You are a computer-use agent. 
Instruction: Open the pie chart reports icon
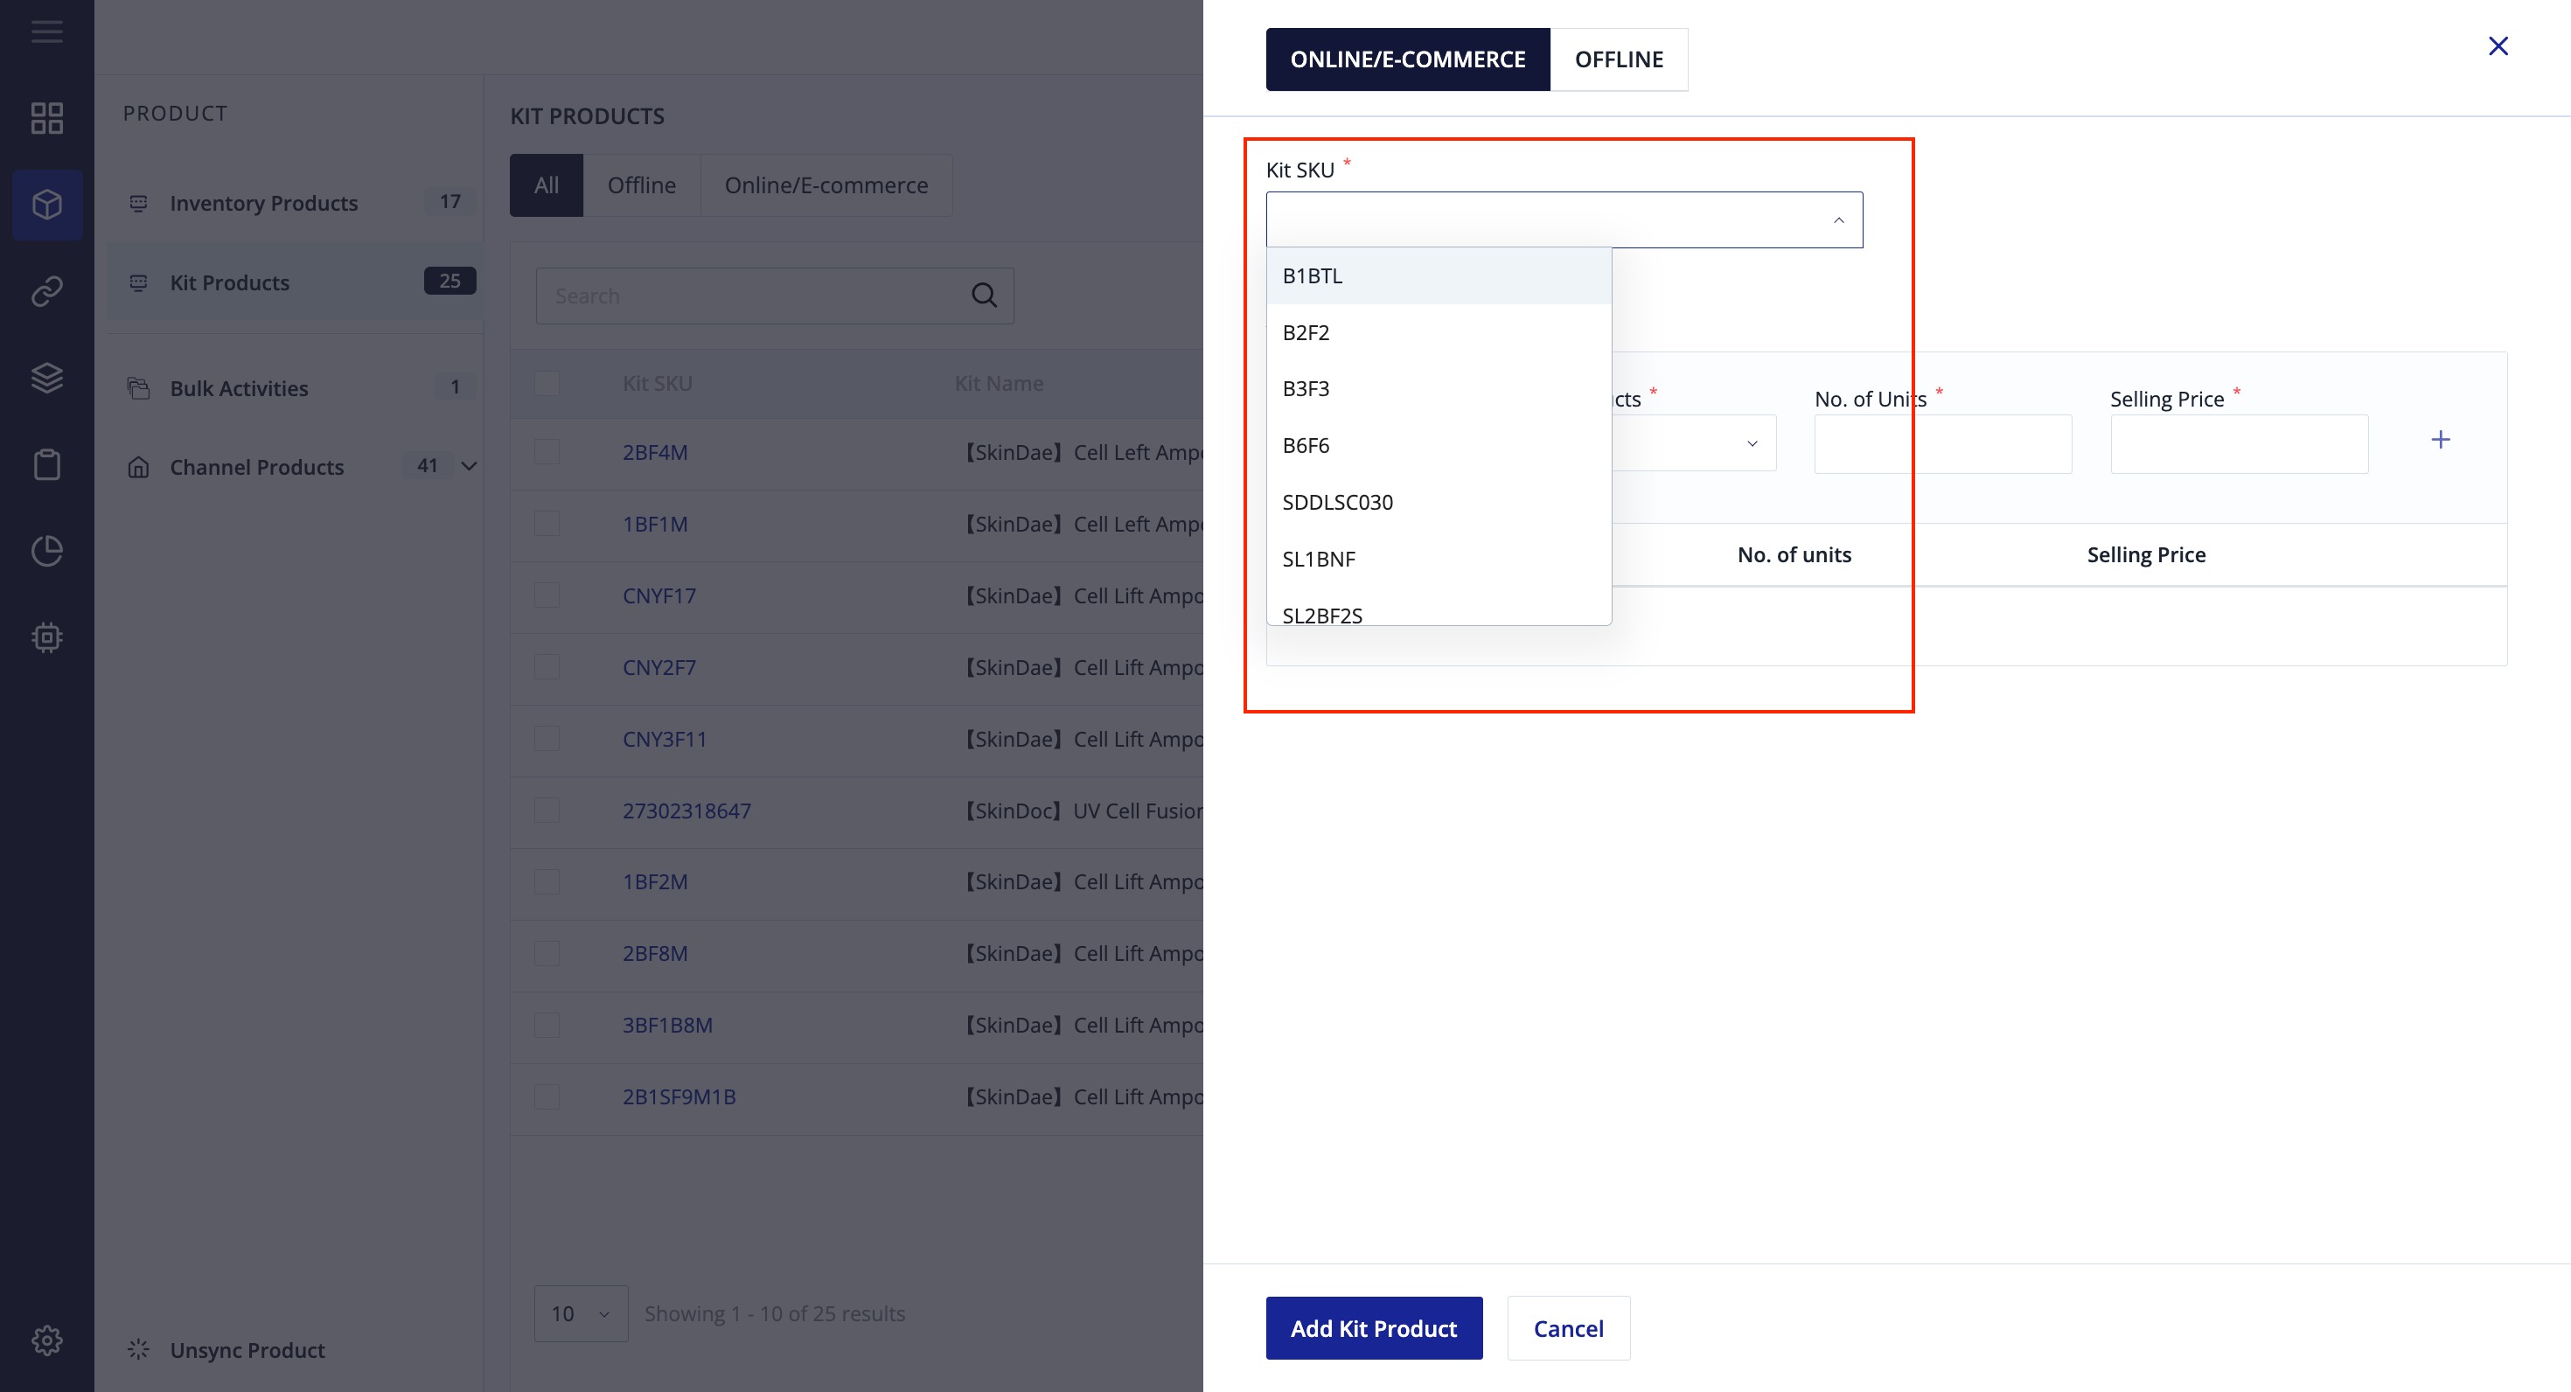click(x=47, y=551)
